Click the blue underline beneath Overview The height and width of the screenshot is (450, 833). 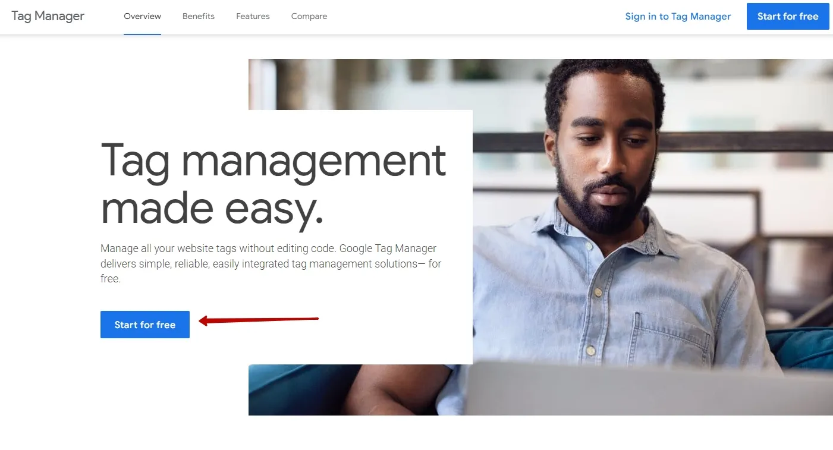coord(142,34)
